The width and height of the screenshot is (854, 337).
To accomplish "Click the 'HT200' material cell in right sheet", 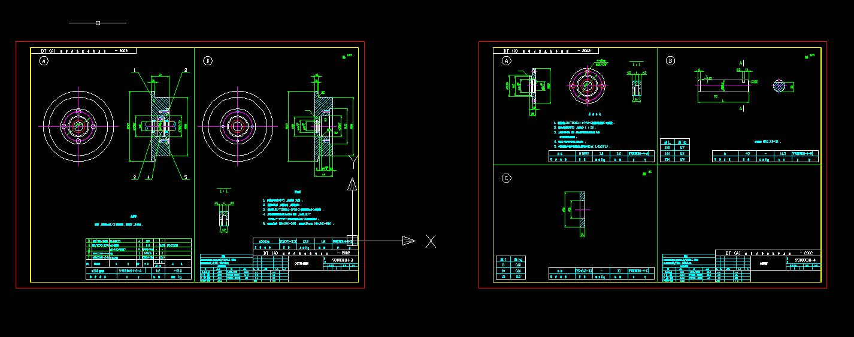I will pos(584,153).
